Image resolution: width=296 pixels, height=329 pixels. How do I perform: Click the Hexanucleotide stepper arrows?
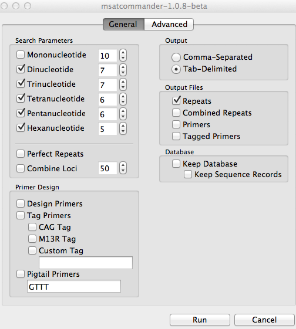(123, 128)
